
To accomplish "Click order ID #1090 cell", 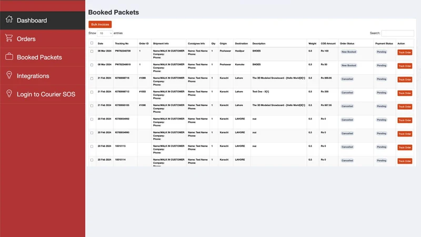I will (142, 105).
